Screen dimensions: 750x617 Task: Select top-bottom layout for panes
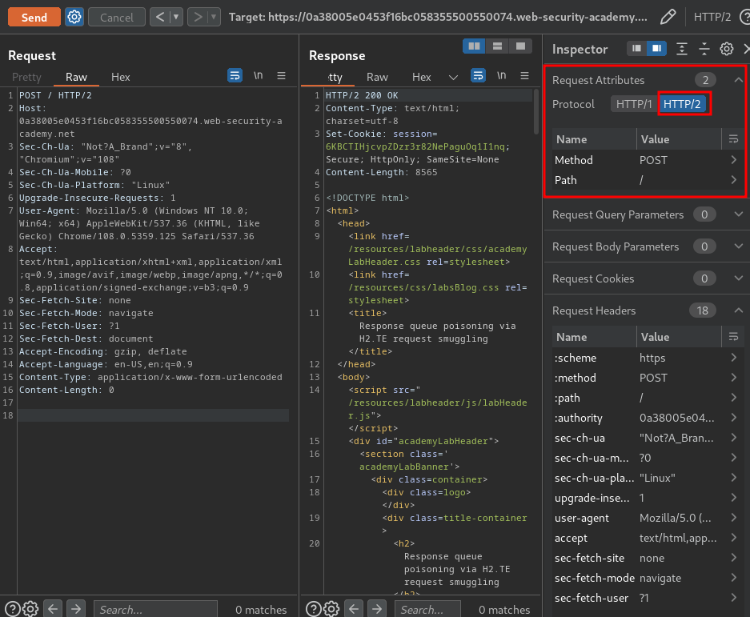(497, 46)
